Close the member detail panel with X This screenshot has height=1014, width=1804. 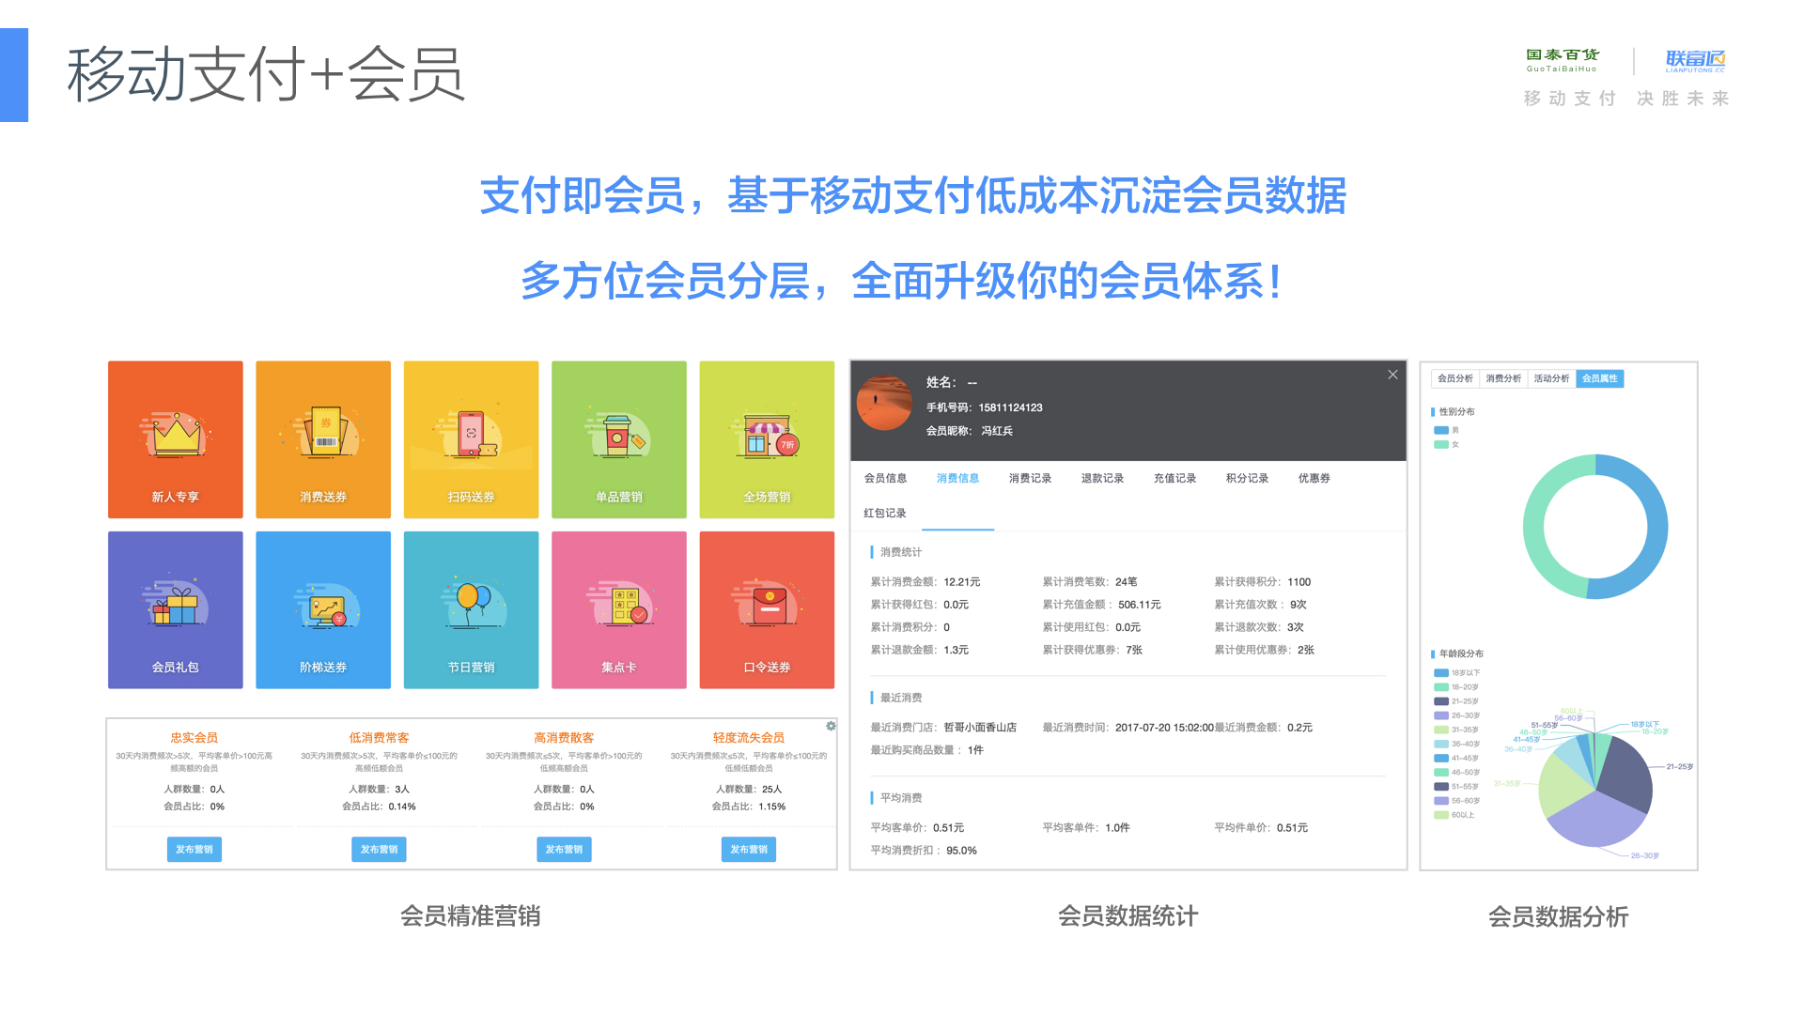[1392, 375]
